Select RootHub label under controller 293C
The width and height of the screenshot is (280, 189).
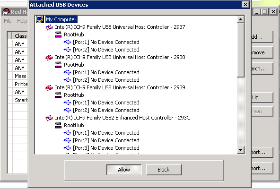(74, 125)
